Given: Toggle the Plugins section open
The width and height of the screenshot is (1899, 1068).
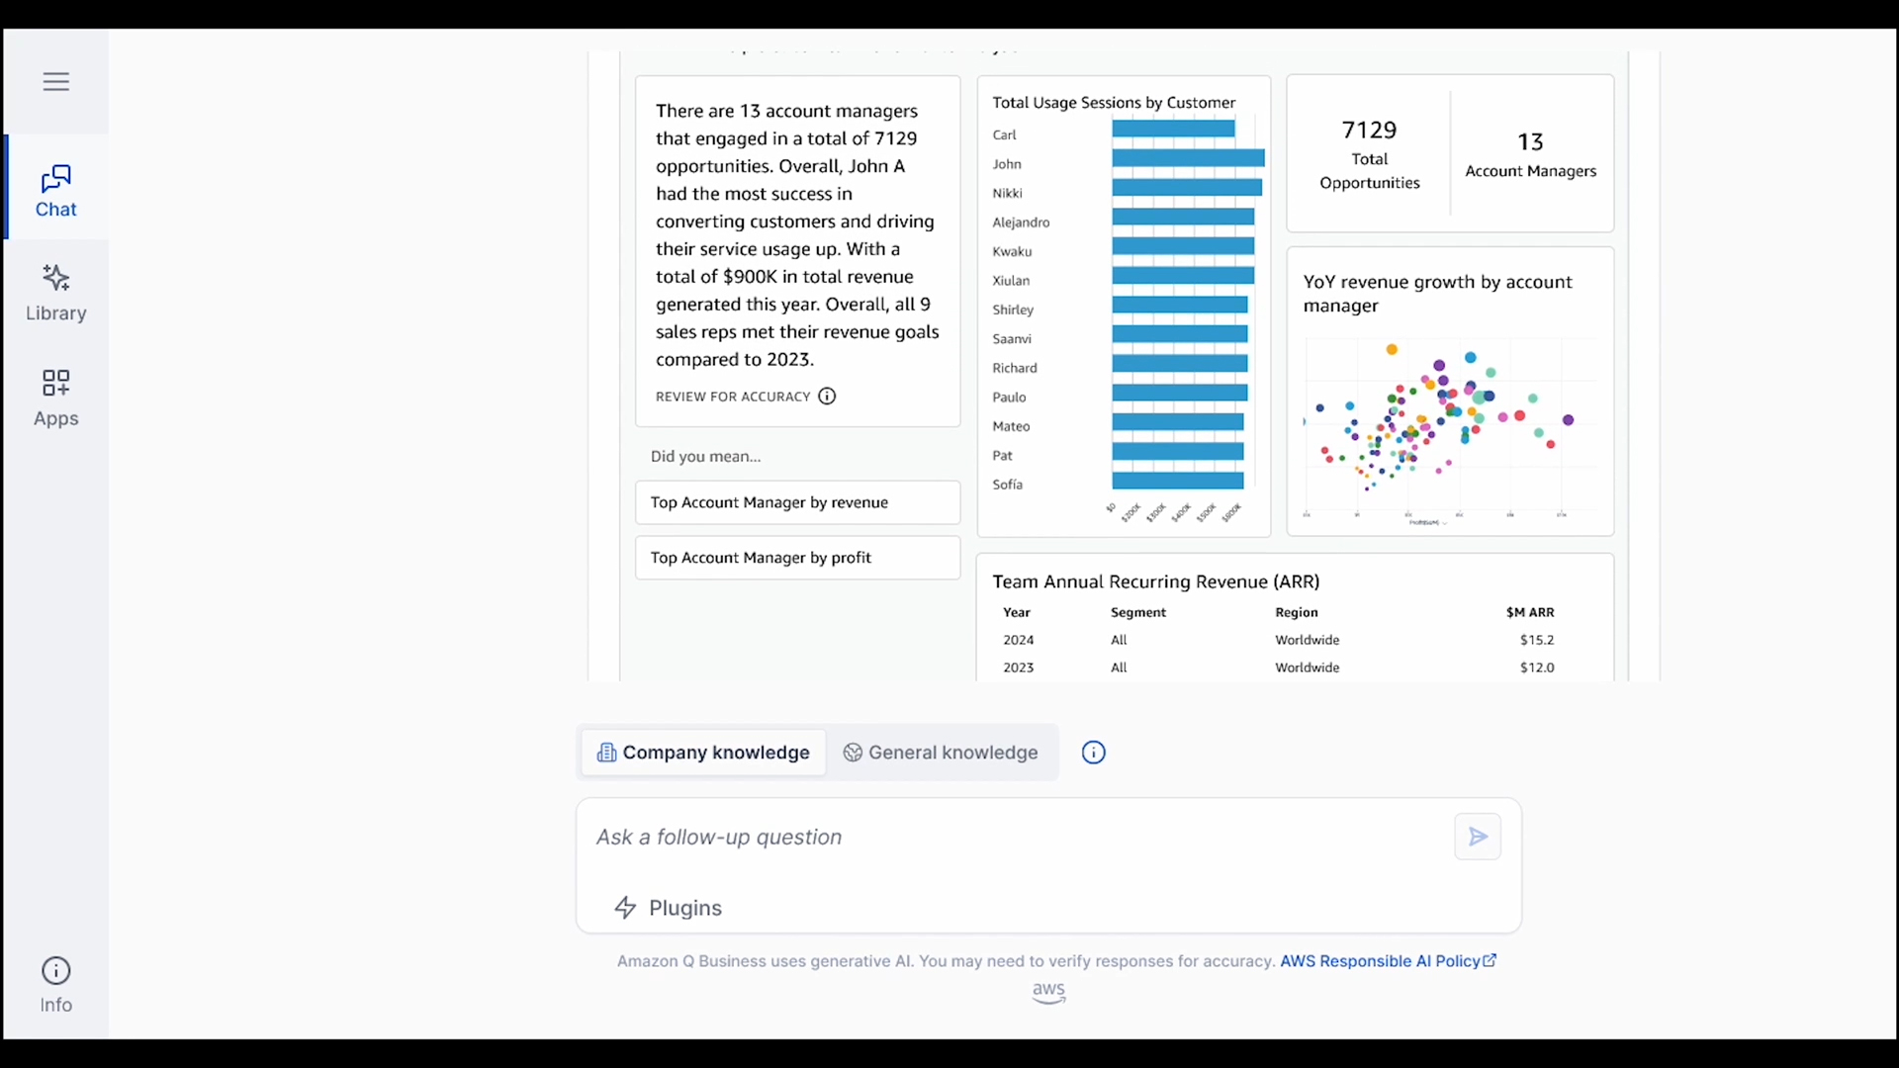Looking at the screenshot, I should [668, 906].
